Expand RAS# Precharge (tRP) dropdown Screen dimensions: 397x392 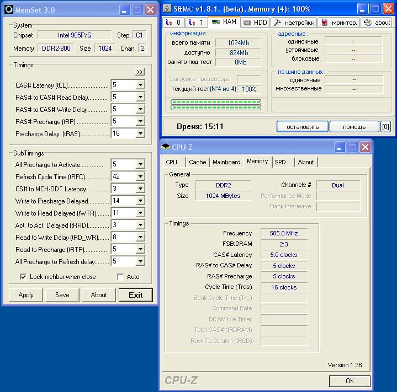pos(140,121)
